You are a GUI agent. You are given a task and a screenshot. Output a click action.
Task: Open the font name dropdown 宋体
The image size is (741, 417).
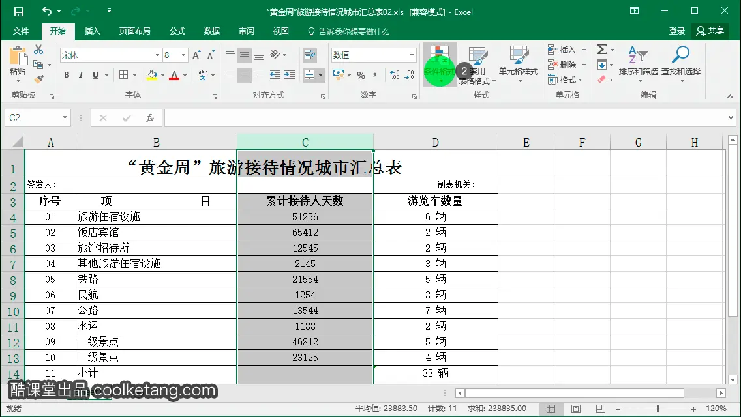point(157,55)
